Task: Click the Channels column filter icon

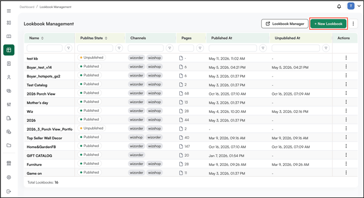Action: [170, 48]
